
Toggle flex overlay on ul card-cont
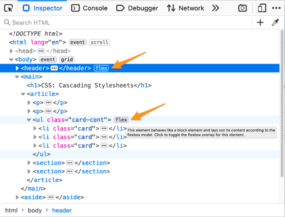(121, 120)
